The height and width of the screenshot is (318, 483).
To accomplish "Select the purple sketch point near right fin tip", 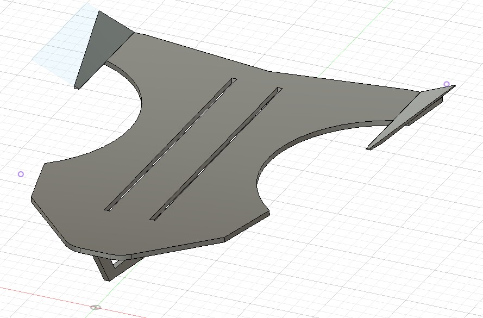I will [x=447, y=84].
